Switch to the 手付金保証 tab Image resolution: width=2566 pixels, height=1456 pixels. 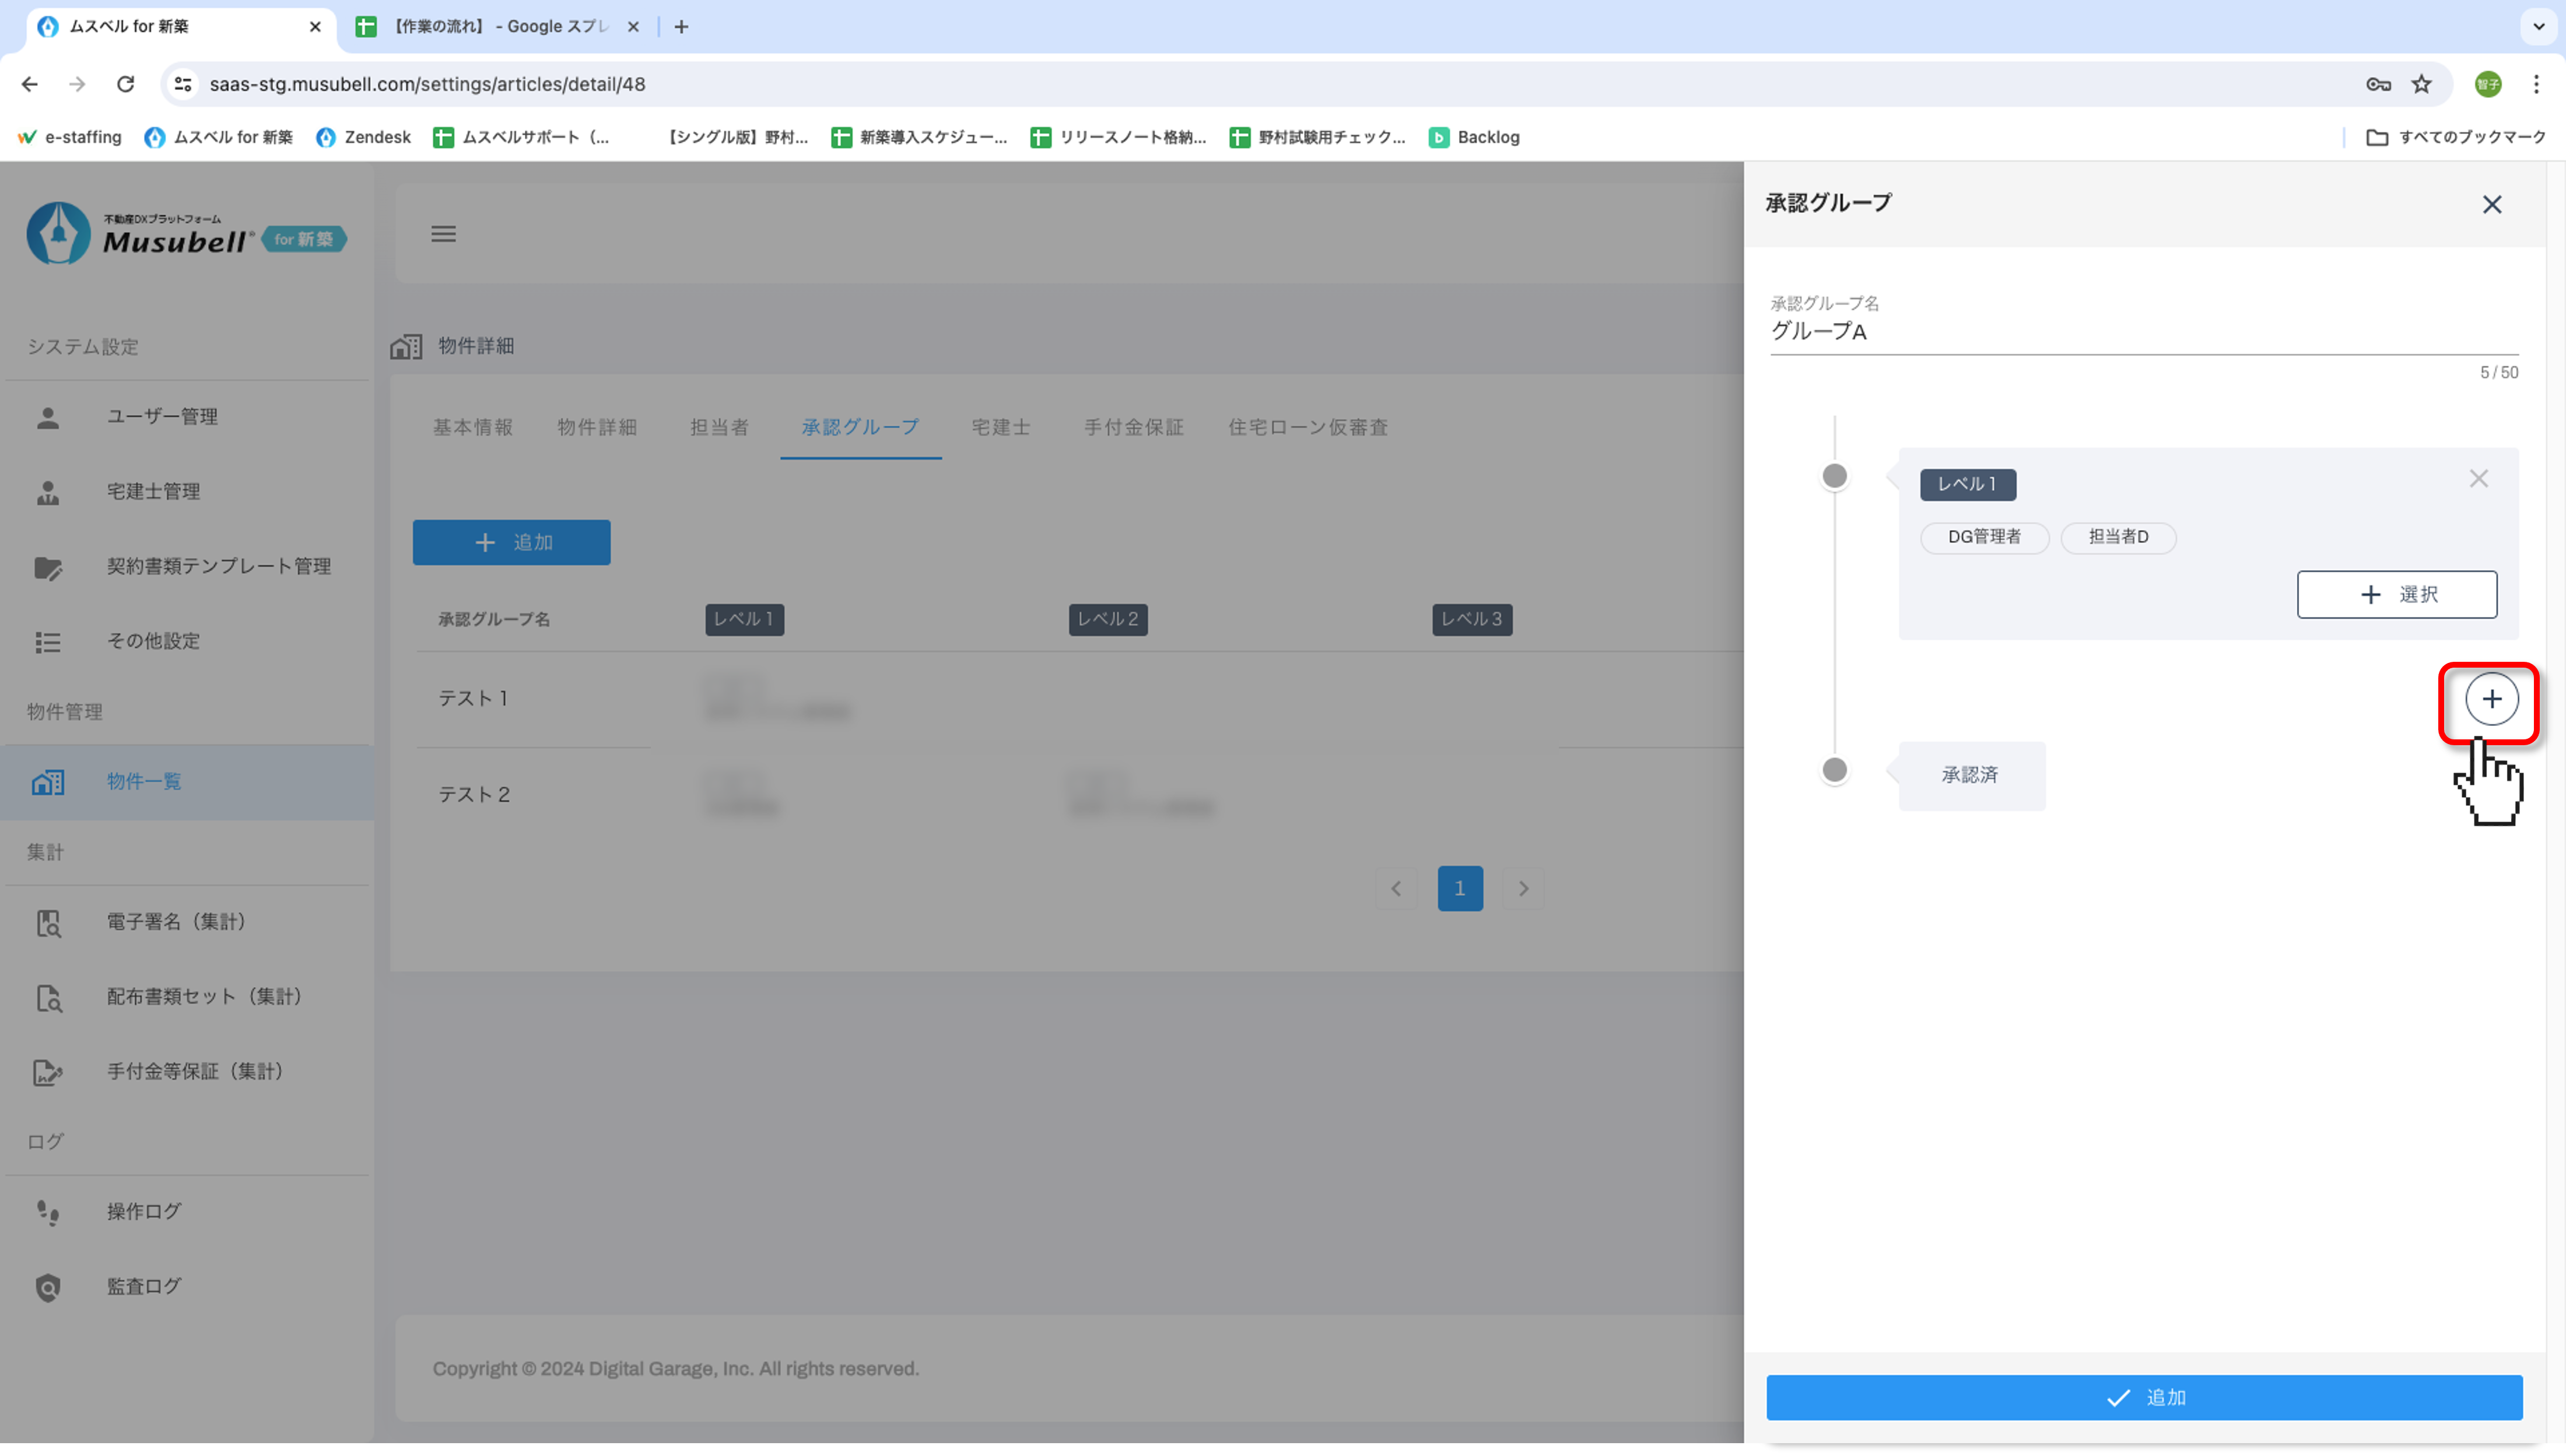(x=1133, y=428)
